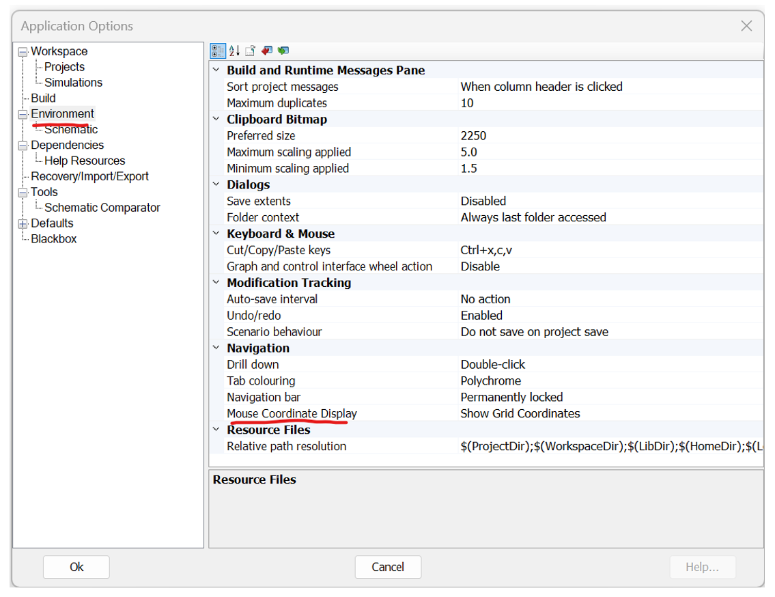
Task: Open the Simulations options page
Action: click(x=73, y=83)
